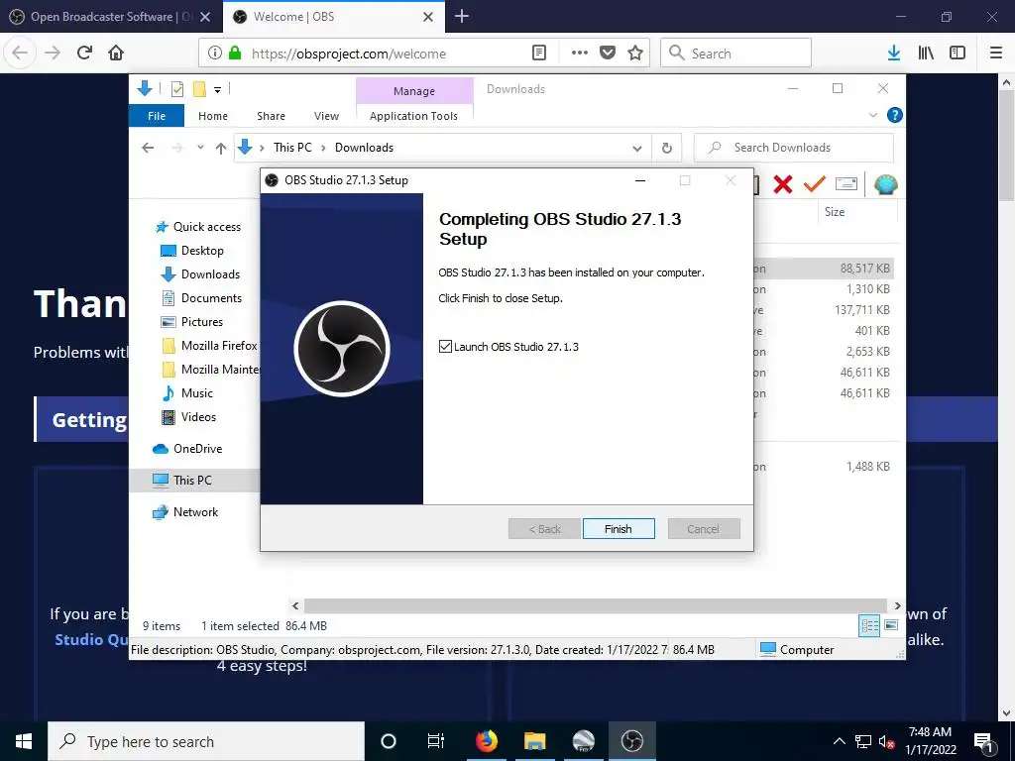
Task: Bookmark this page with star icon
Action: tap(635, 54)
